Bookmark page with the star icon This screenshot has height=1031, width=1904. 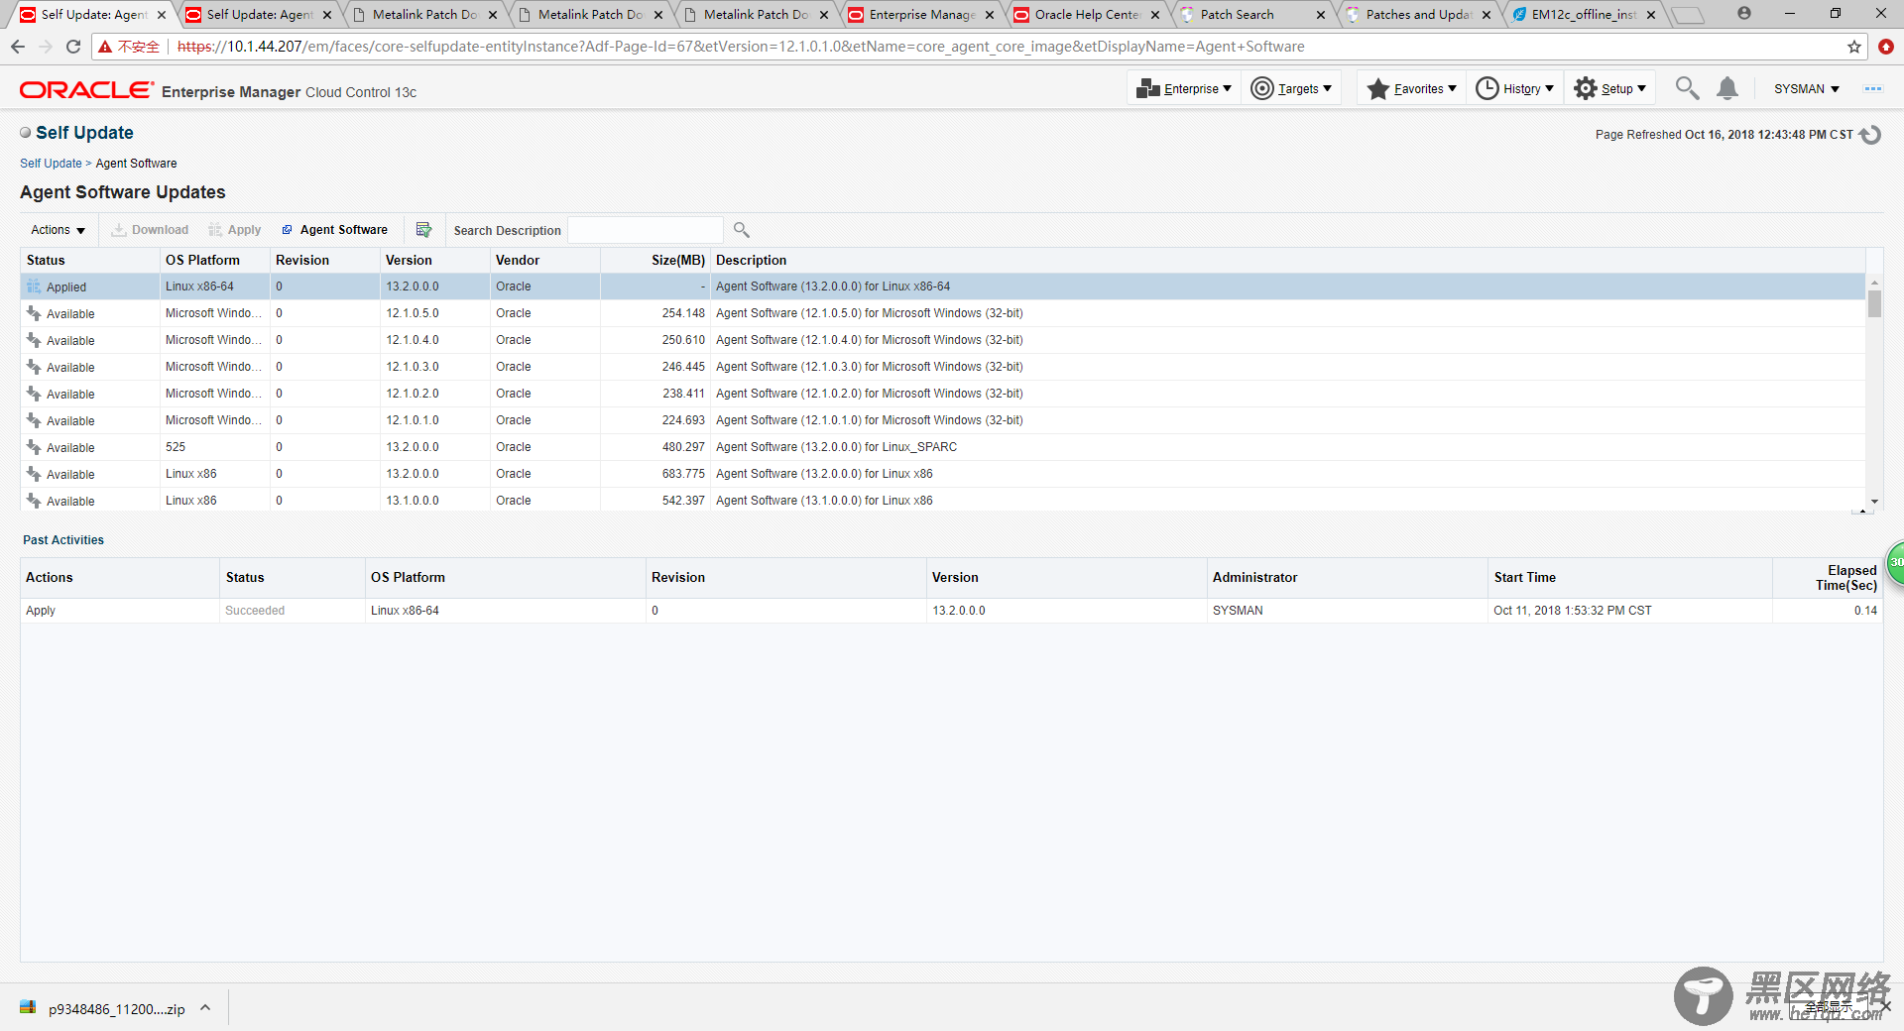point(1853,47)
